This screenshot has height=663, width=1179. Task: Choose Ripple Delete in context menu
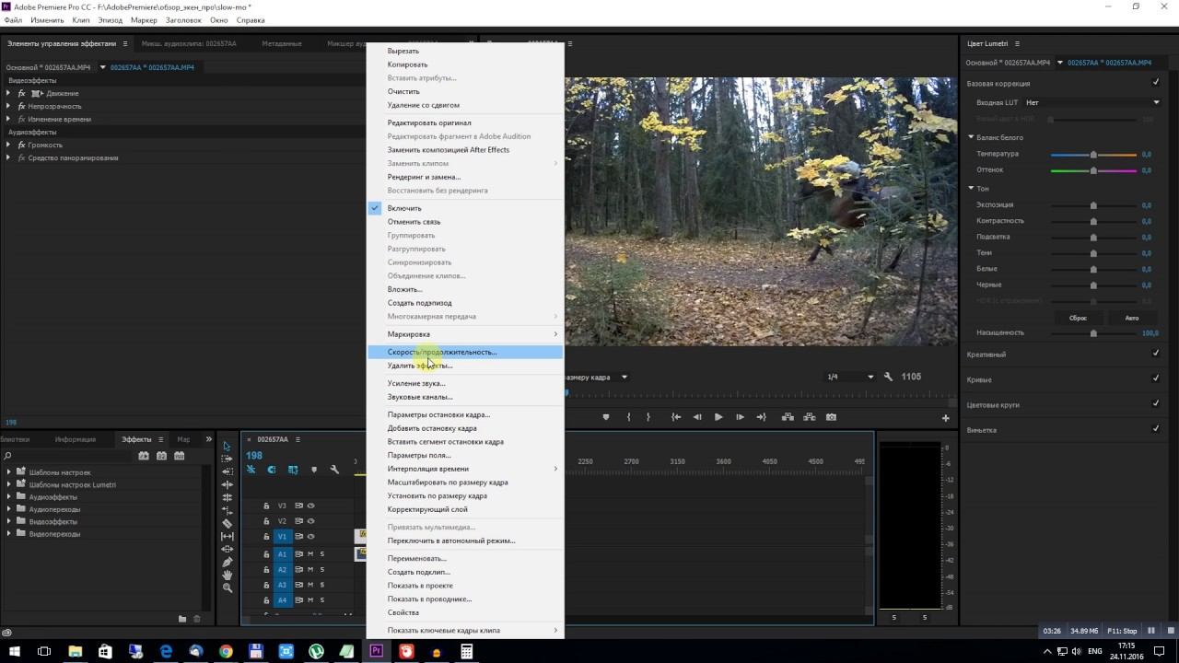tap(465, 105)
